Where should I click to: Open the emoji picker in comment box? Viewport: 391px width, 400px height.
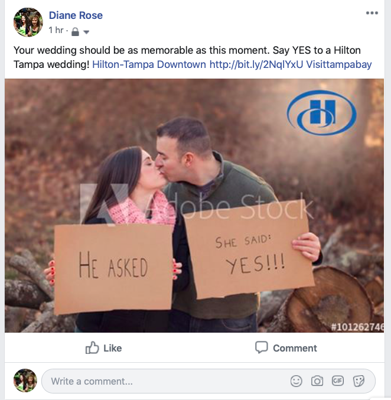tap(296, 381)
